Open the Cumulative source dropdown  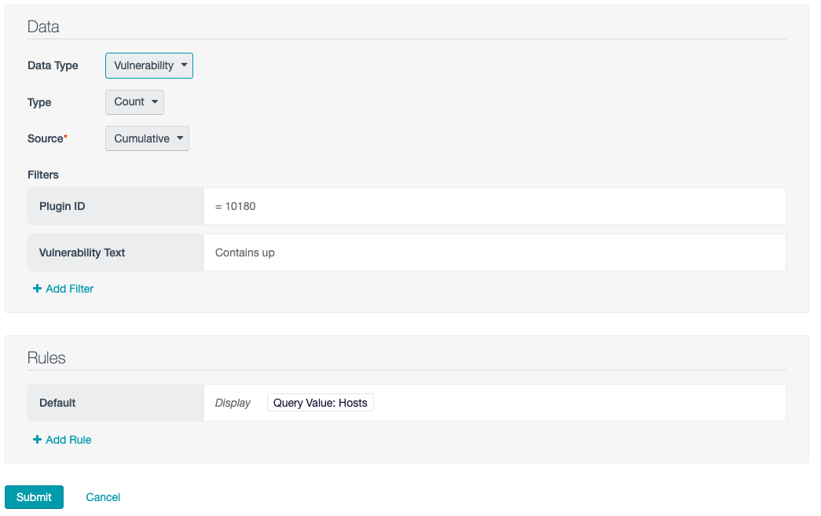[x=147, y=138]
